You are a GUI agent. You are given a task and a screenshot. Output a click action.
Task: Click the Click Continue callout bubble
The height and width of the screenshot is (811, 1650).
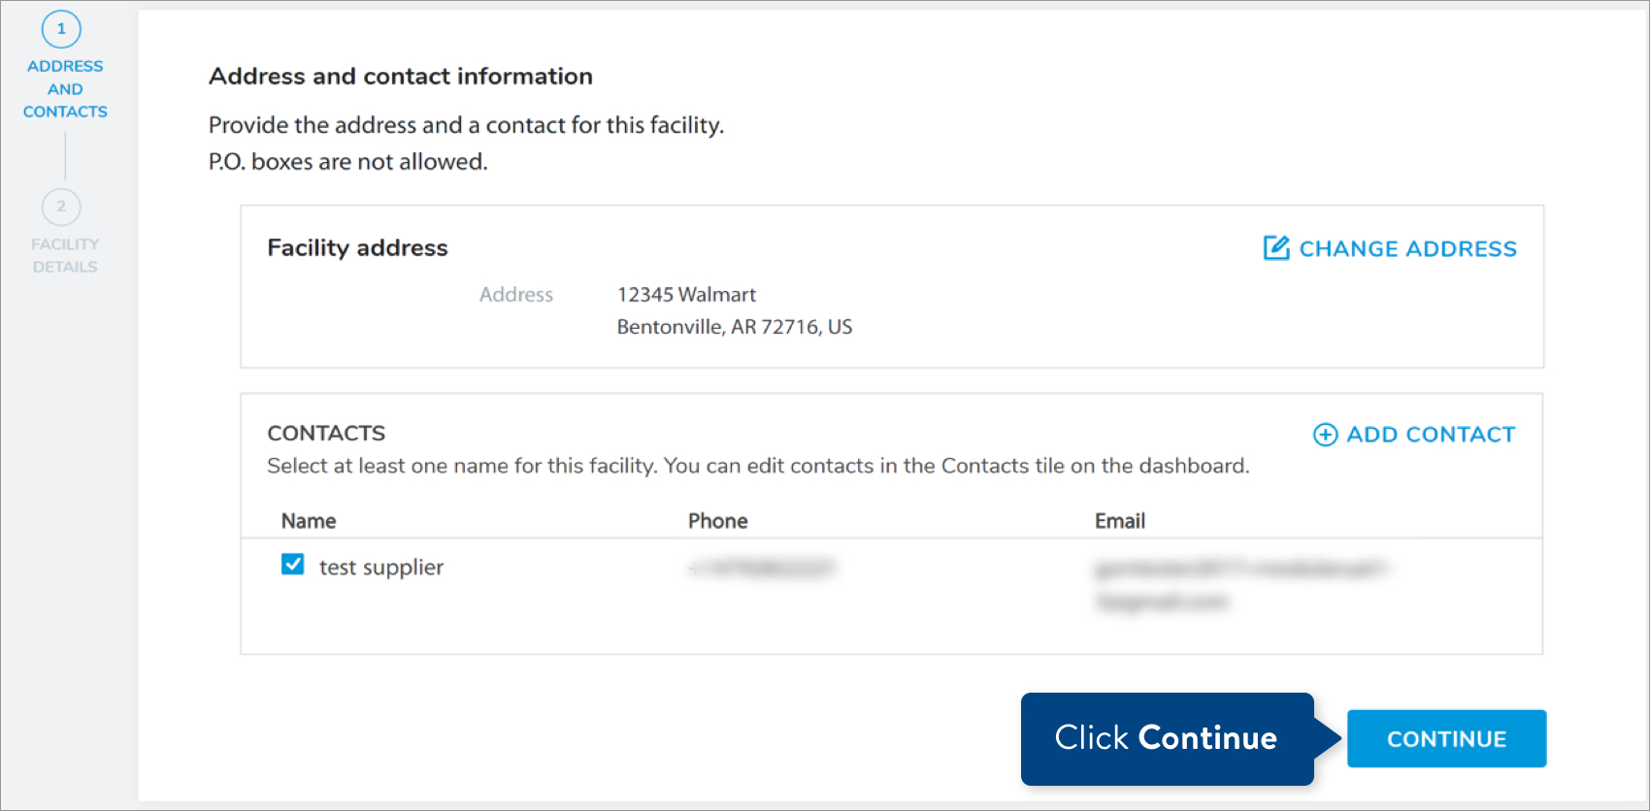[x=1163, y=738]
